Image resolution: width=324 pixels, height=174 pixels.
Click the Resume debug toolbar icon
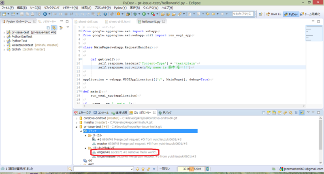coord(55,14)
